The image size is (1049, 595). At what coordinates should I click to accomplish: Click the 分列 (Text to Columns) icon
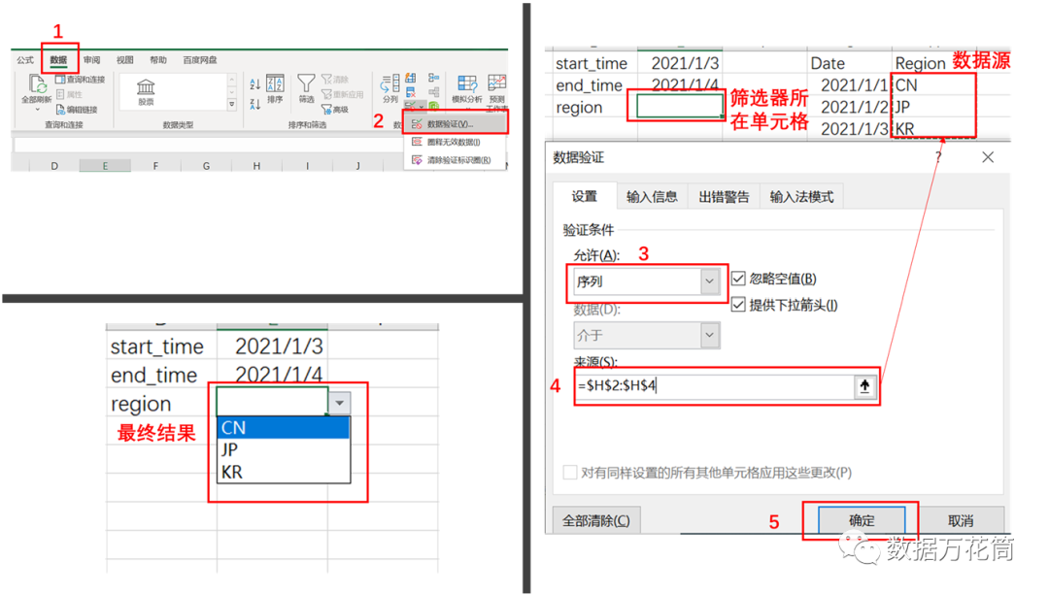pos(390,83)
